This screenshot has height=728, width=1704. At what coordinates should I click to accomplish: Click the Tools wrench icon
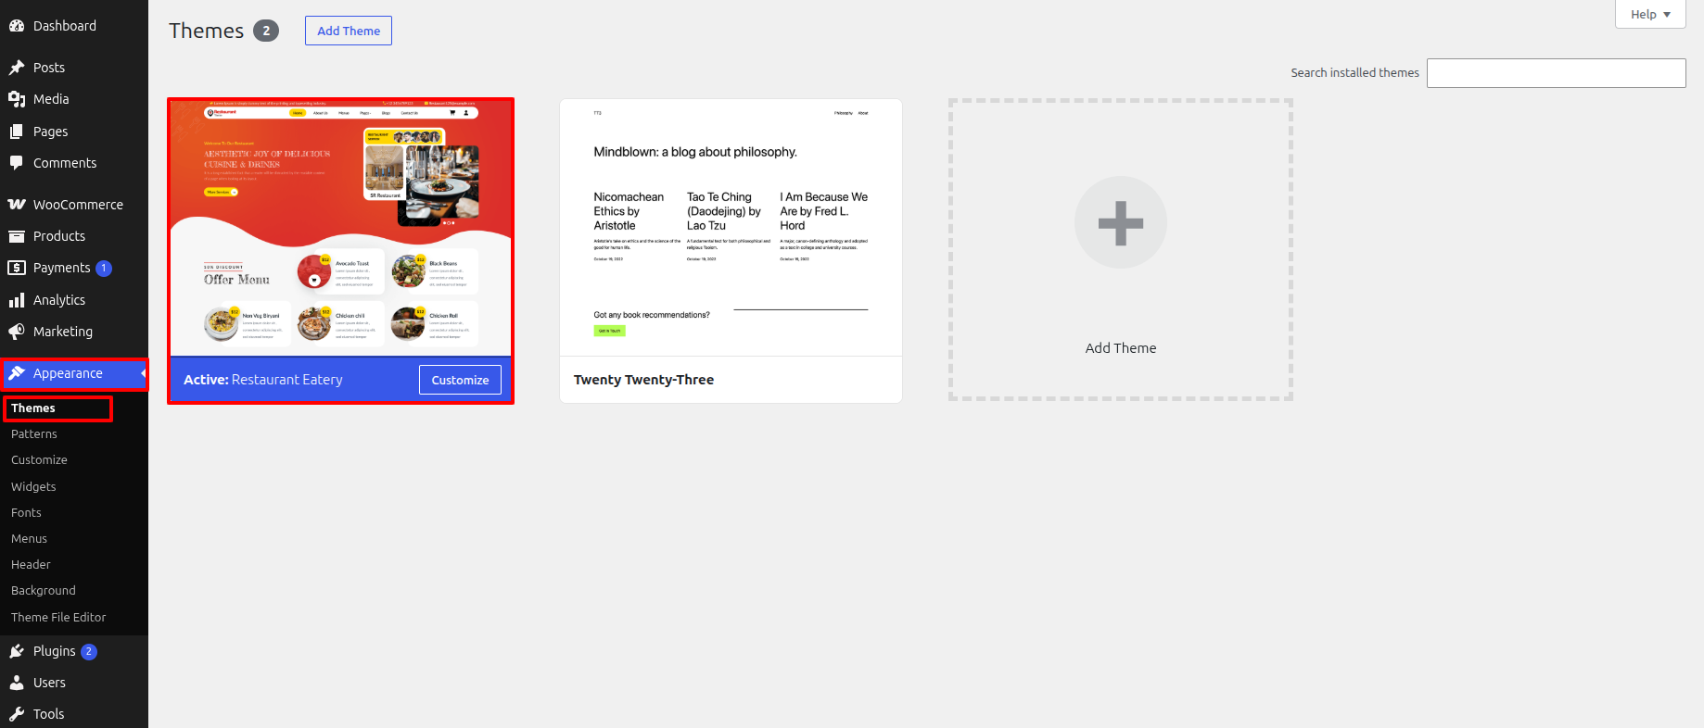[x=17, y=714]
